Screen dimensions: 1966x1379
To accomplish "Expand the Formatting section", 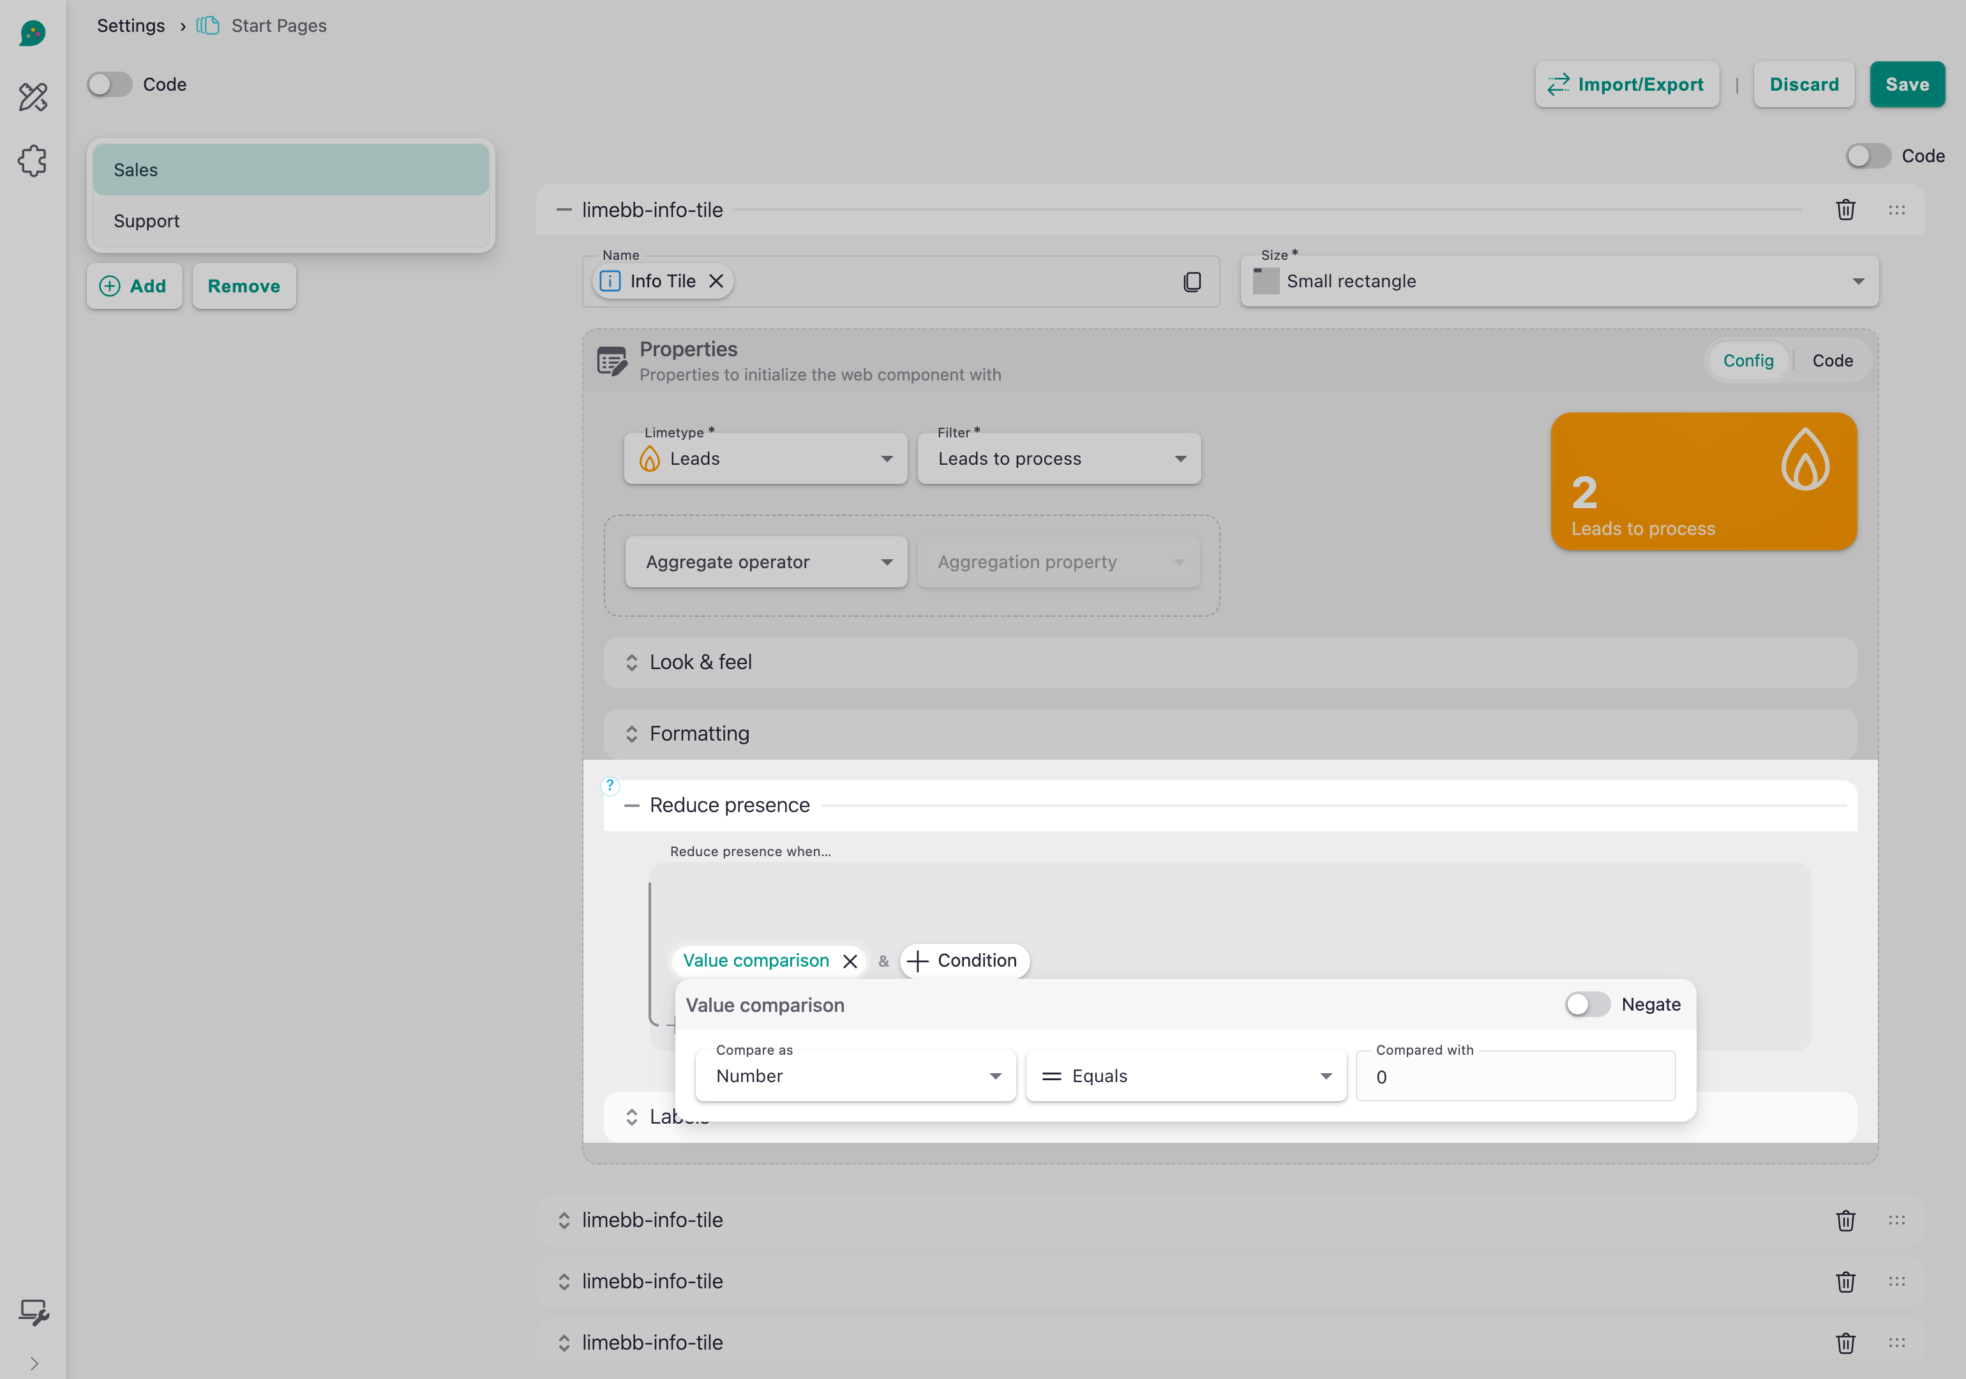I will coord(1231,733).
